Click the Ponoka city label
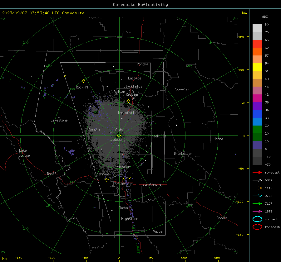Image resolution: width=281 pixels, height=262 pixels. tap(142, 64)
